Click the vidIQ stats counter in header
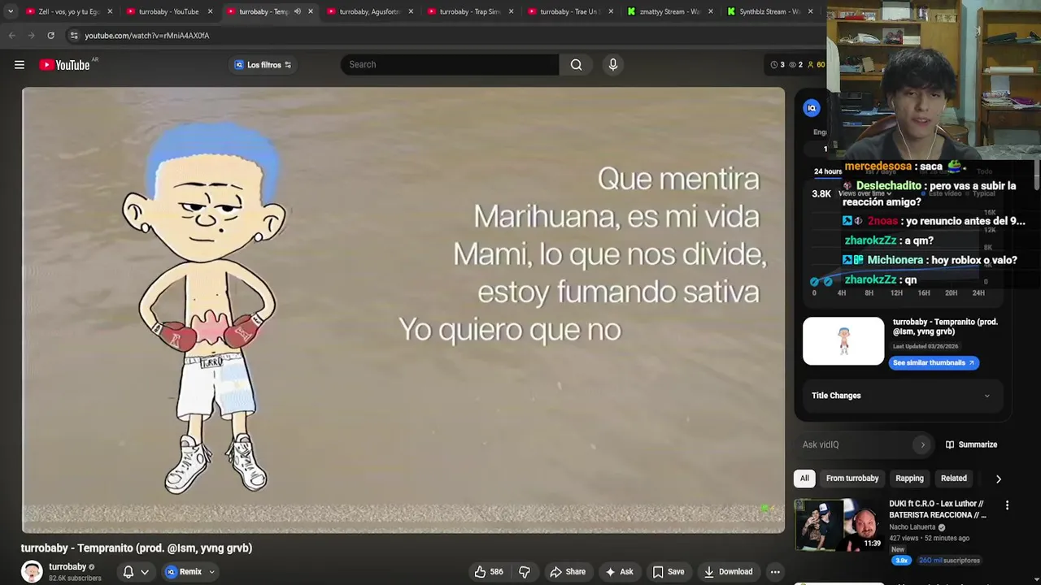Screen dimensions: 1041x585 pyautogui.click(x=797, y=65)
